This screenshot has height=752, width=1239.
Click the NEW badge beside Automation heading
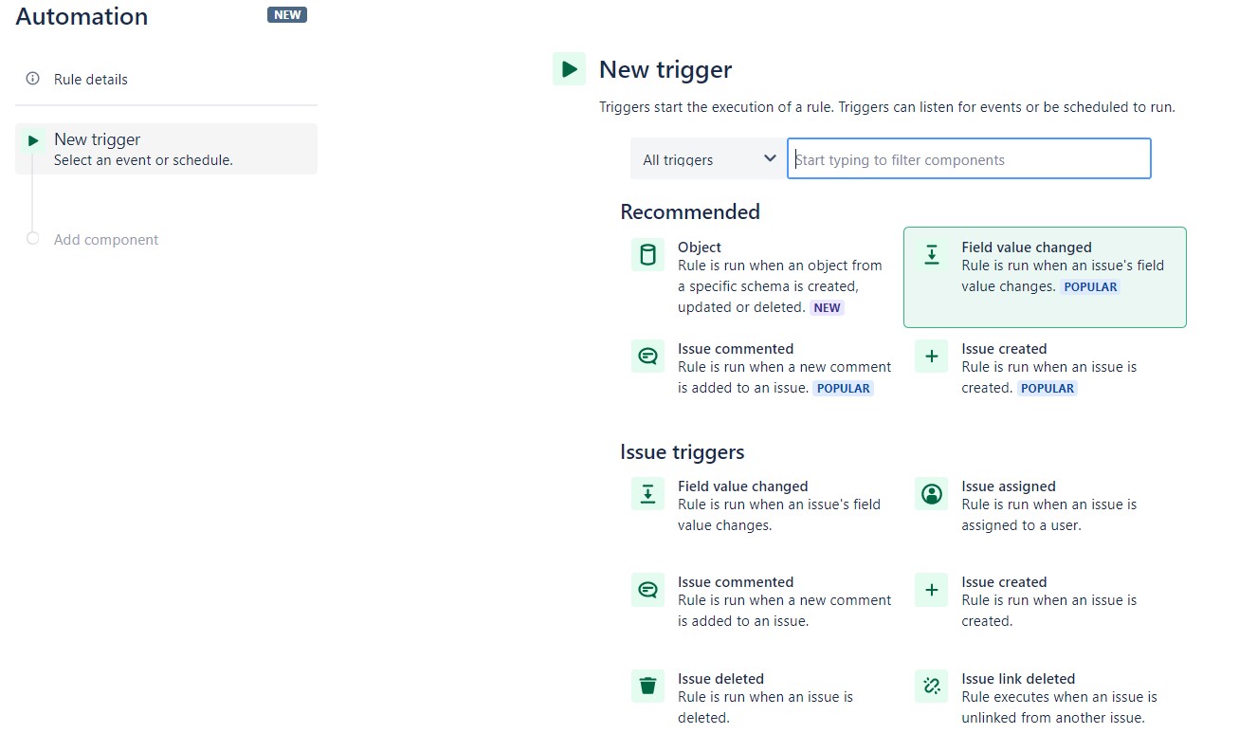[x=286, y=14]
